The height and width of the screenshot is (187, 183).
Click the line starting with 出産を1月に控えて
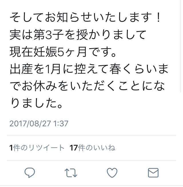pyautogui.click(x=89, y=69)
